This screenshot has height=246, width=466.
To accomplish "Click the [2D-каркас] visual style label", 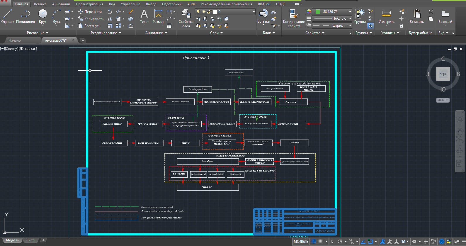I will [x=28, y=49].
